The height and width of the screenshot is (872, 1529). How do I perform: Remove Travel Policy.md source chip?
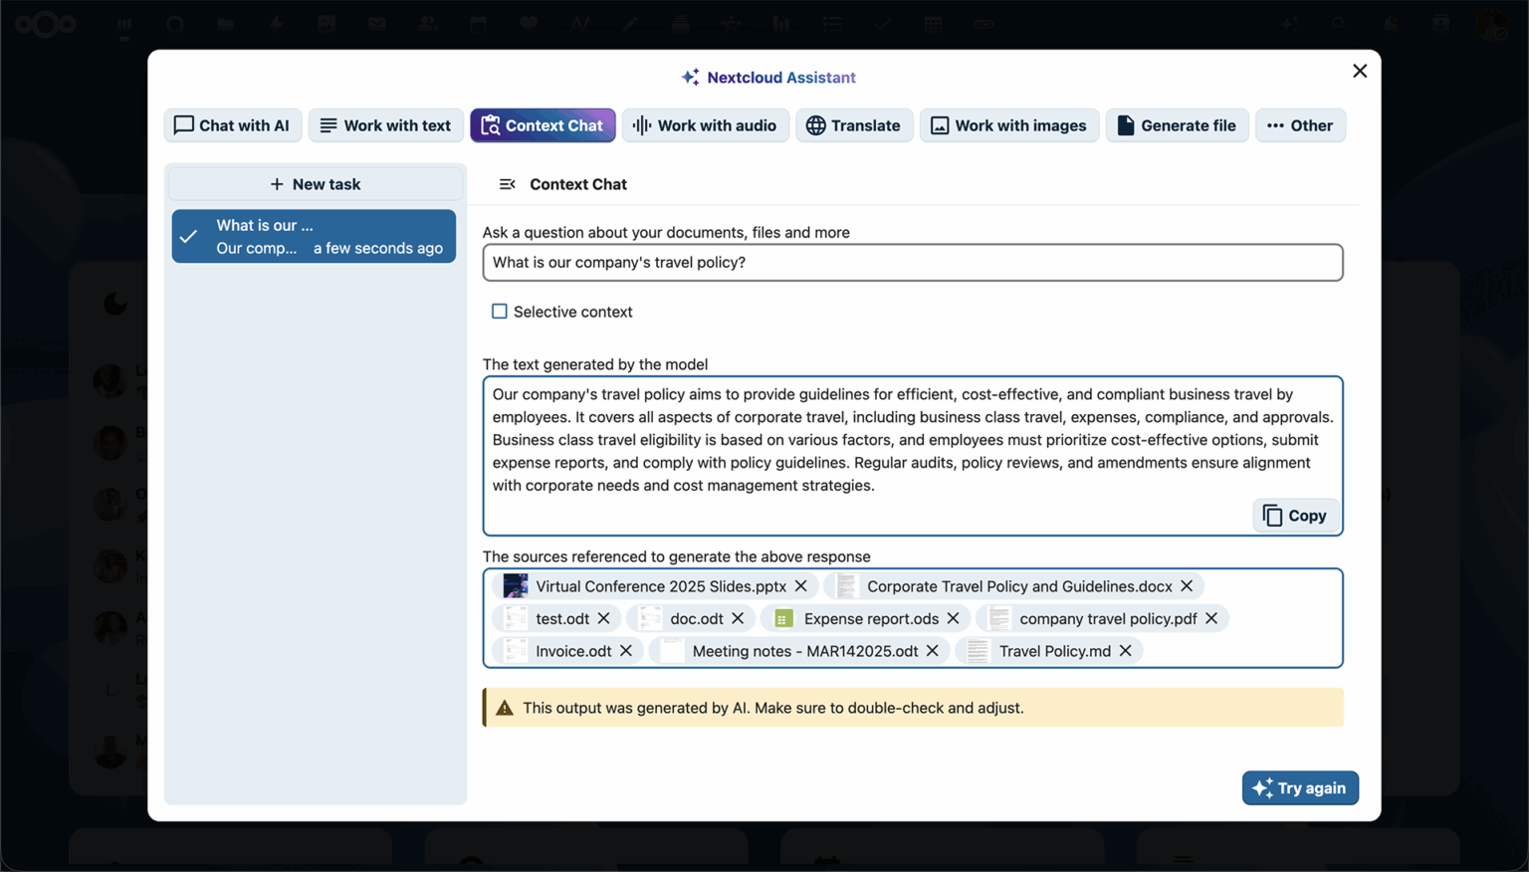point(1126,651)
